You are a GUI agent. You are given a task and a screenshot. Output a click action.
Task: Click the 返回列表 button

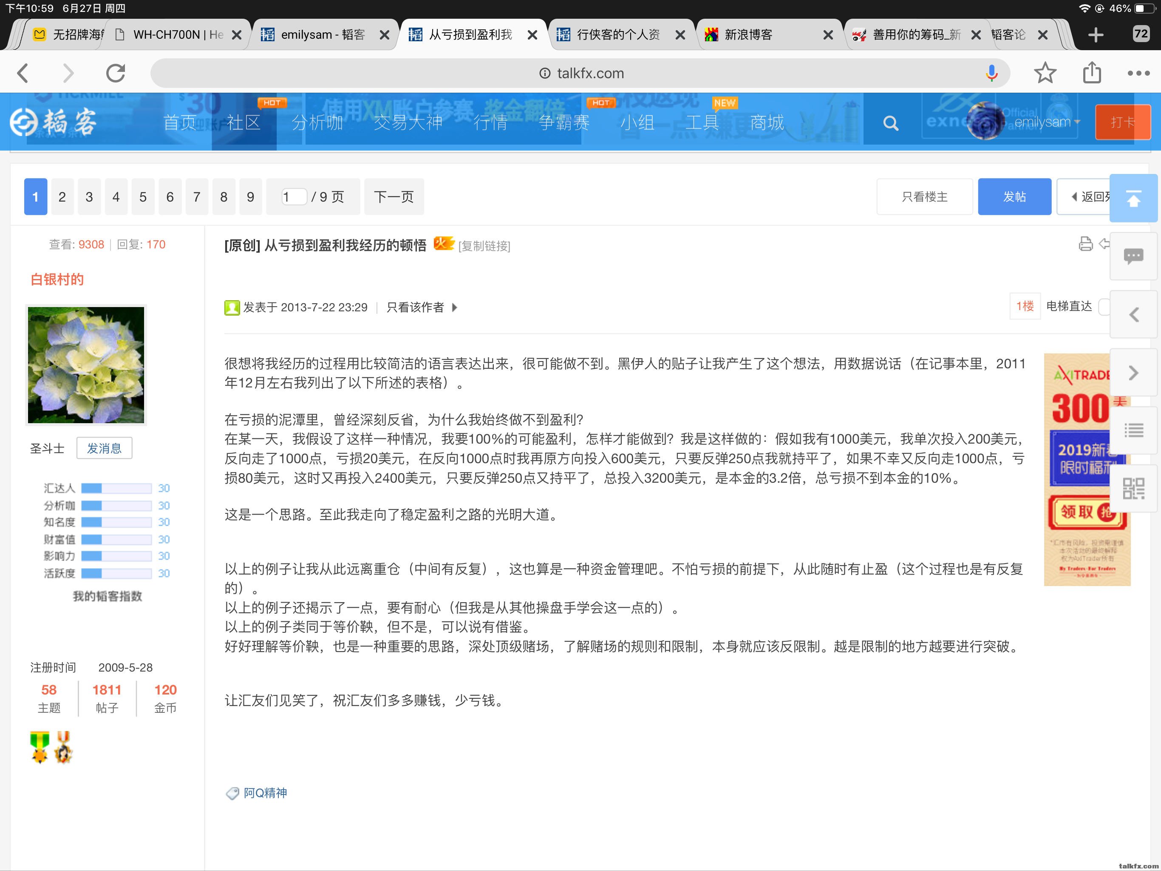pos(1084,197)
